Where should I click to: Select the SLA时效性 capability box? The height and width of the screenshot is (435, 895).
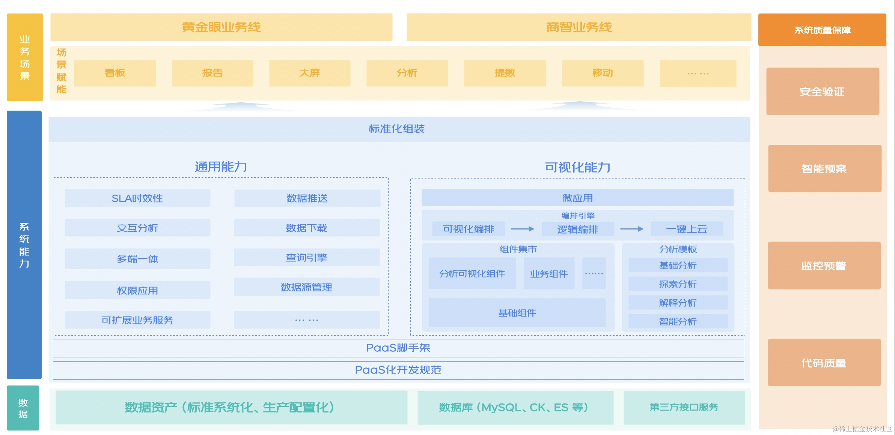137,198
